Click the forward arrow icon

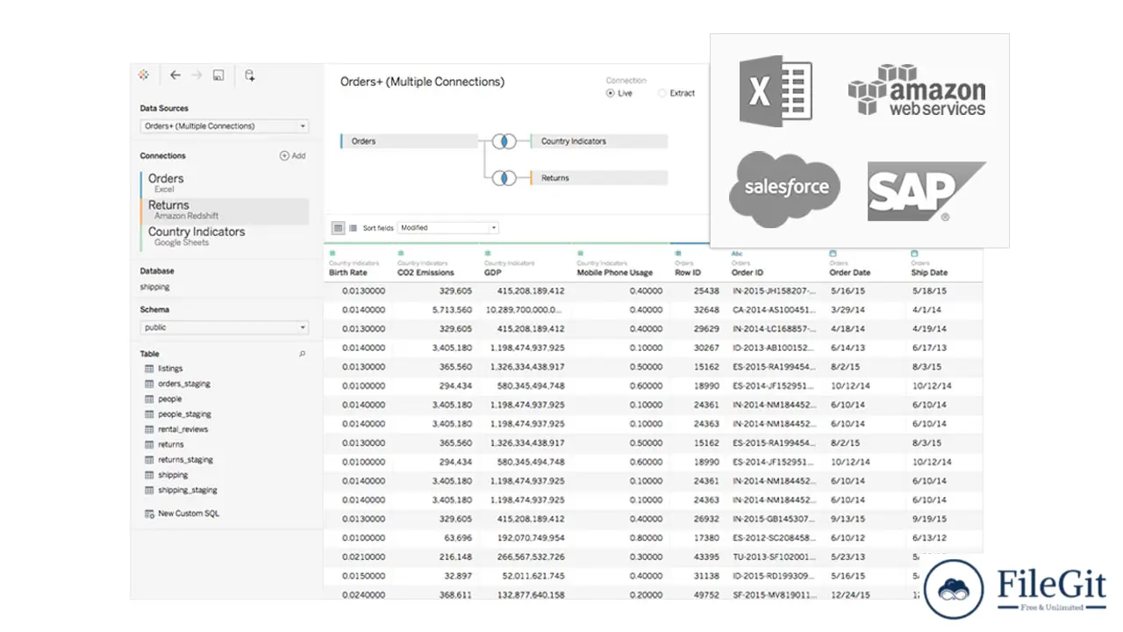197,75
